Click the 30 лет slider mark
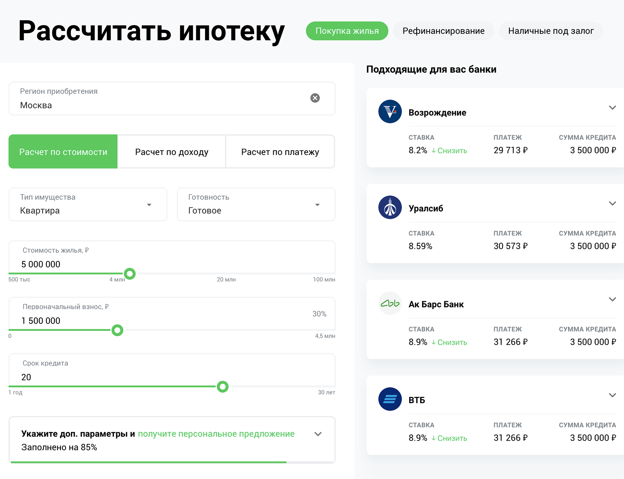The image size is (624, 479). click(326, 392)
